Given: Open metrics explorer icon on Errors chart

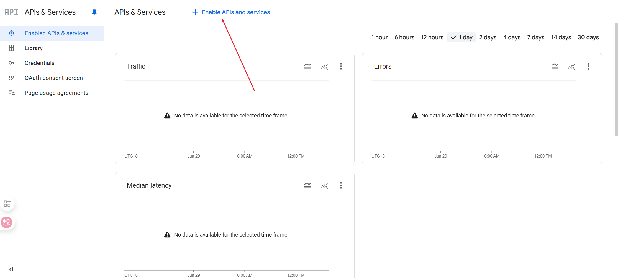Looking at the screenshot, I should click(571, 67).
